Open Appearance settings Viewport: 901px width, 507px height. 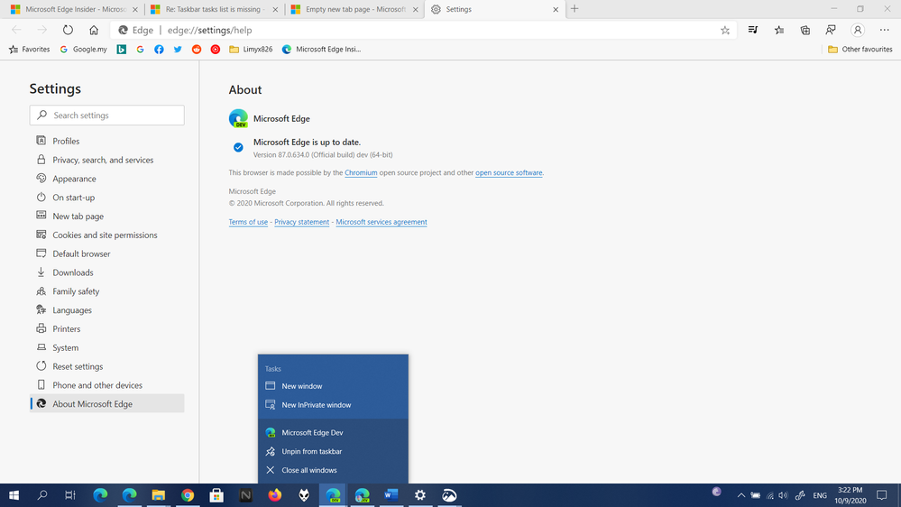click(x=107, y=179)
